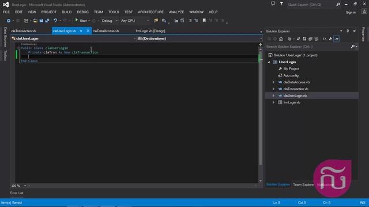The width and height of the screenshot is (369, 207).
Task: Open the (Declarations) member dropdown
Action: pyautogui.click(x=261, y=39)
